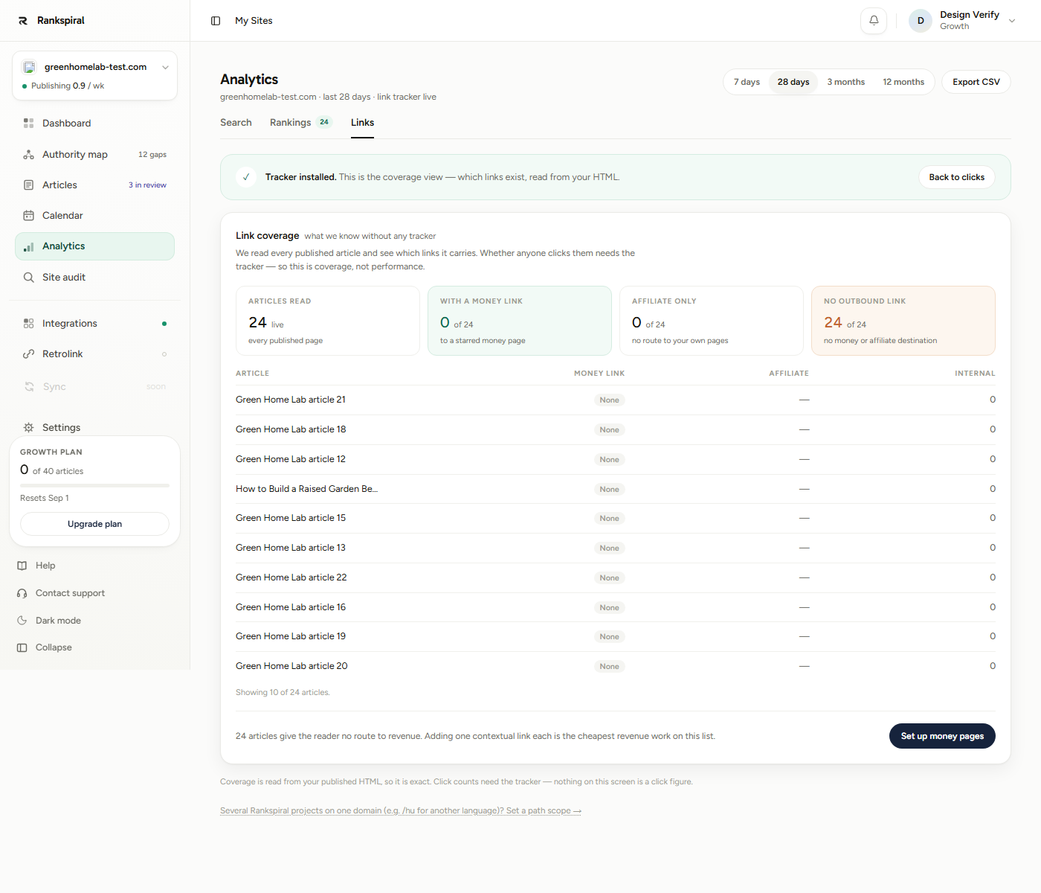1041x893 pixels.
Task: Select the 12 months range
Action: coord(903,82)
